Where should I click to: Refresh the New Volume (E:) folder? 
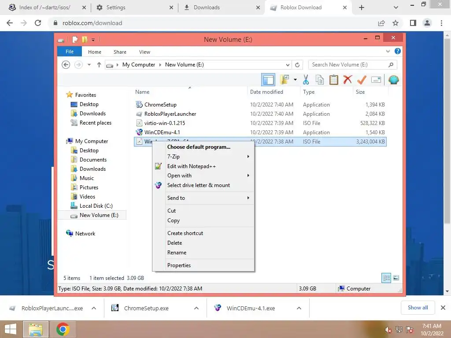(x=297, y=65)
